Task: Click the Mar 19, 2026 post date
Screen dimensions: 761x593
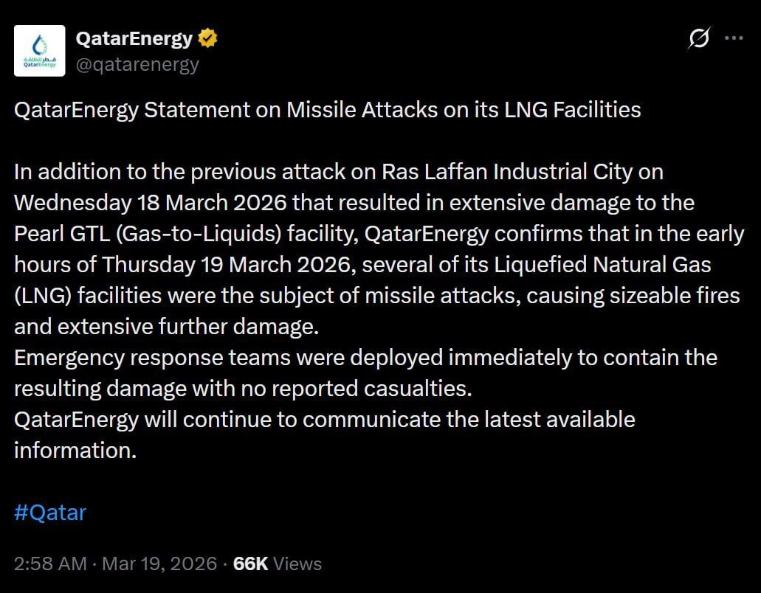Action: 159,563
